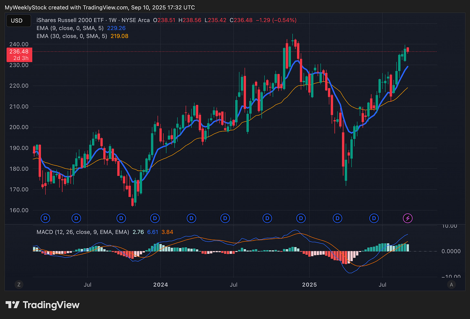Click the 160.00 price axis label

[19, 210]
